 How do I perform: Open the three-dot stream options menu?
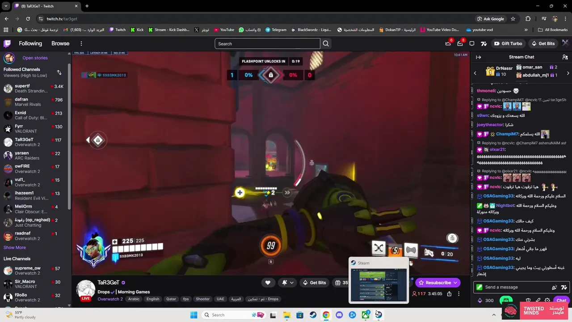(458, 294)
